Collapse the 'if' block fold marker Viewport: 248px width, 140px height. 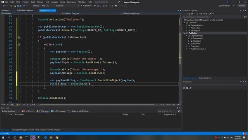[x=19, y=37]
